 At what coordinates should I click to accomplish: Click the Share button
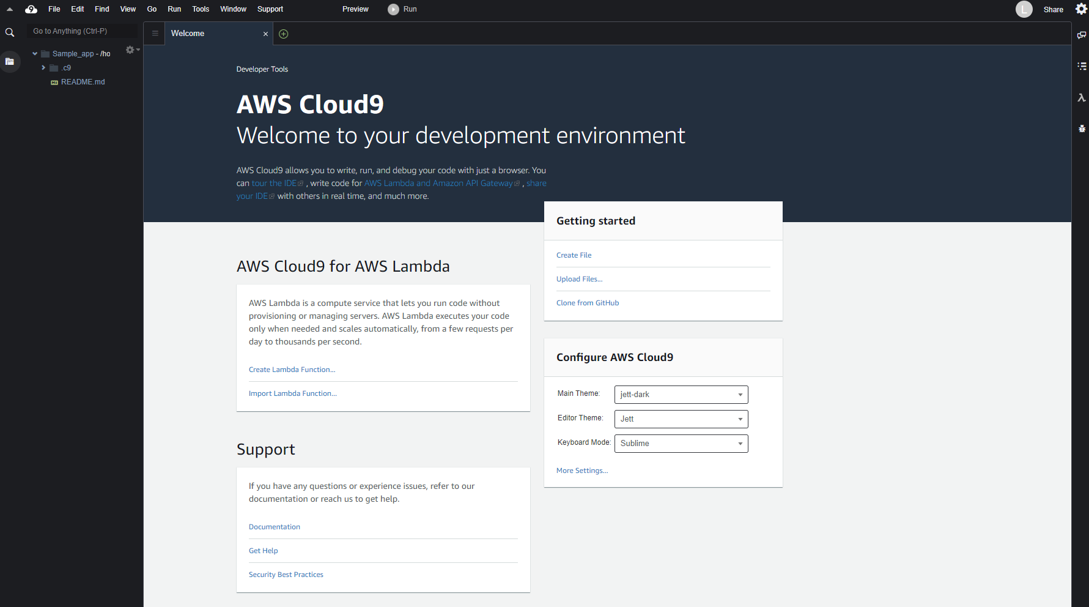click(1053, 9)
